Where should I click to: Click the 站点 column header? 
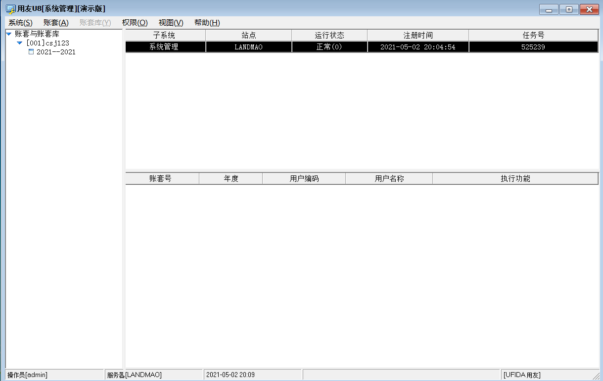[x=248, y=35]
